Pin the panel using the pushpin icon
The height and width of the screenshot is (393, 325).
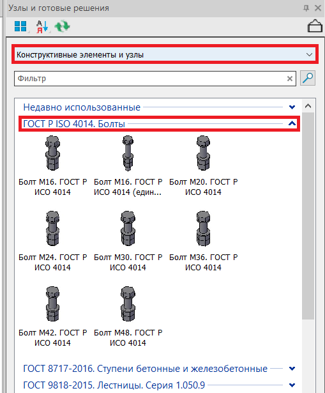[306, 8]
